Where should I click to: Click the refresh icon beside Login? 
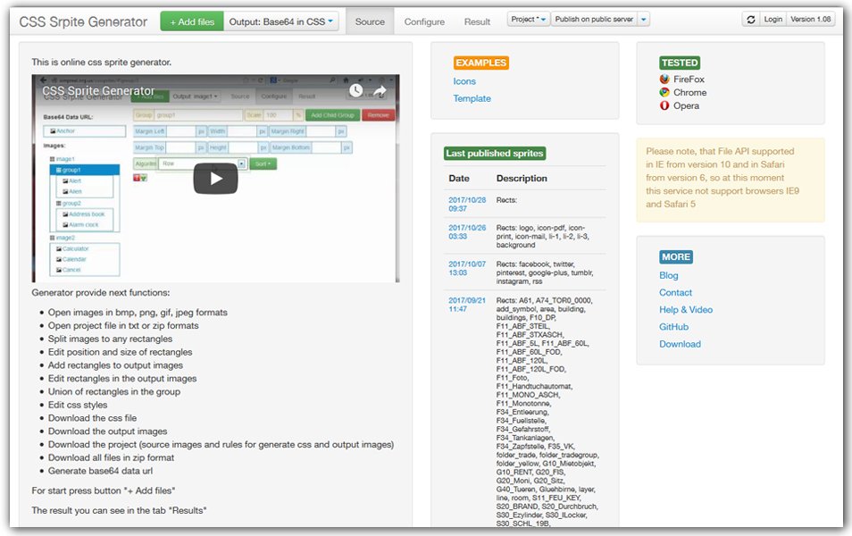coord(751,19)
